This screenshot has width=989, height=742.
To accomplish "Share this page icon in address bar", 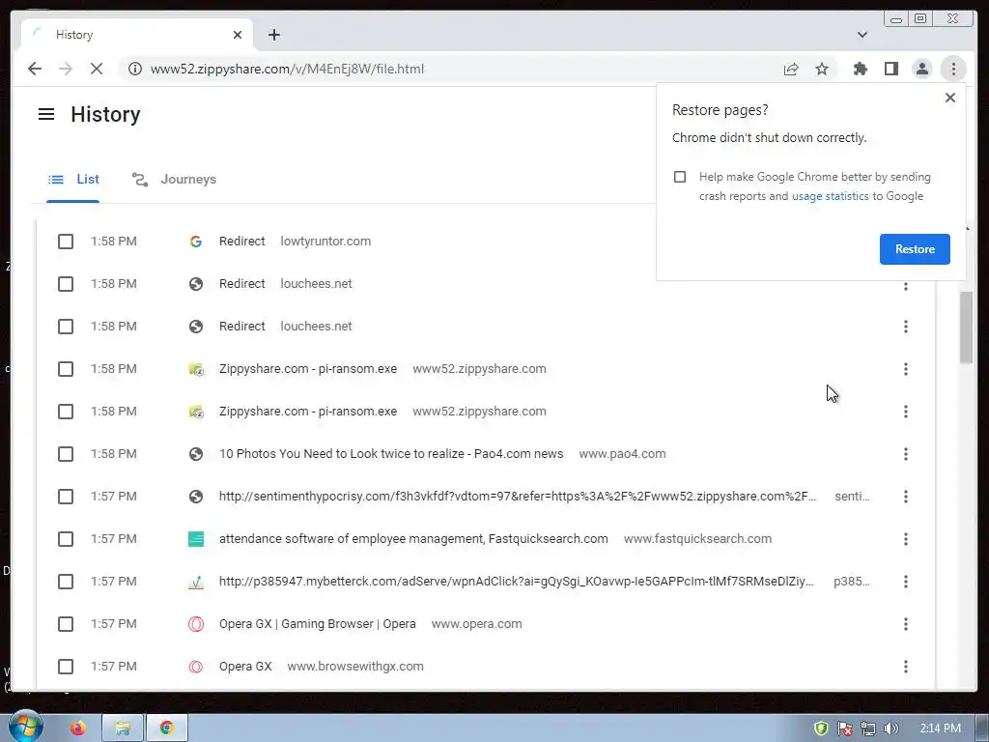I will tap(791, 69).
